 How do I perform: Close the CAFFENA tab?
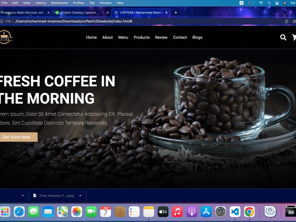click(x=166, y=13)
